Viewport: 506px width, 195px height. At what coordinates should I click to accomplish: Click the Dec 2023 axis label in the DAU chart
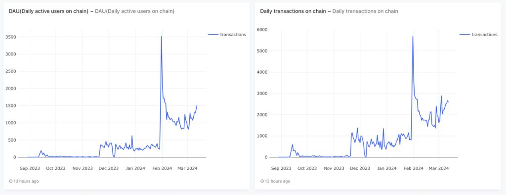pos(109,168)
